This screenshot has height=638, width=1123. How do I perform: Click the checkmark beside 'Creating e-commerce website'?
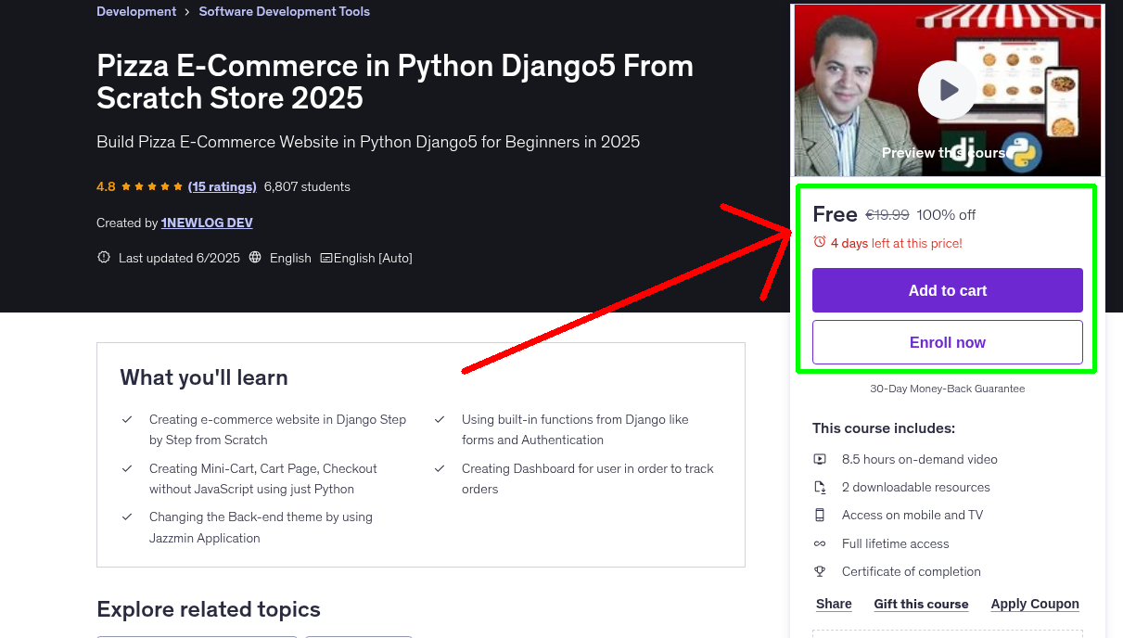click(127, 419)
